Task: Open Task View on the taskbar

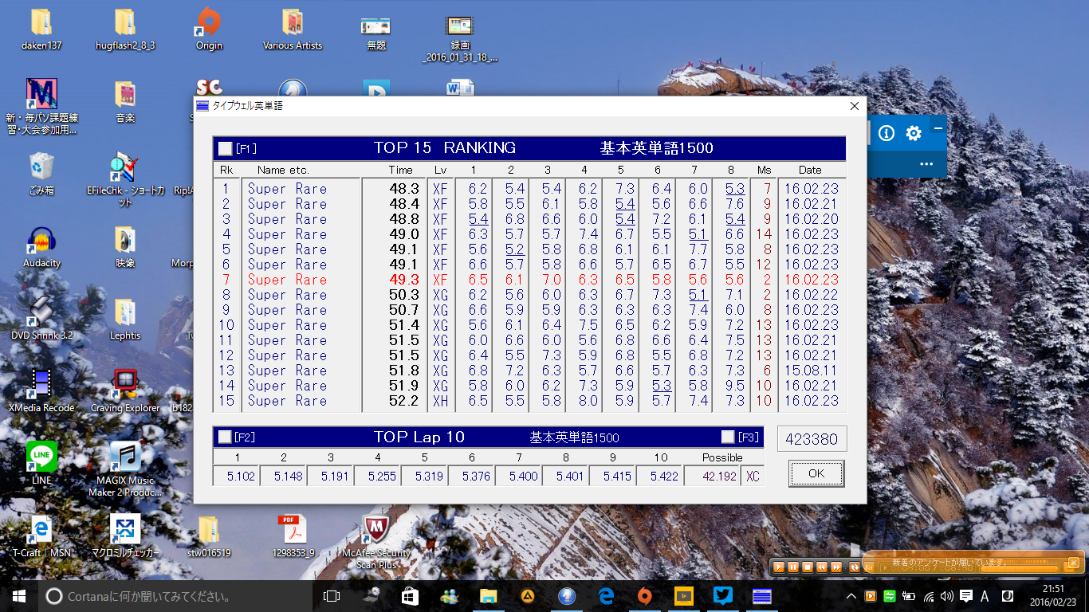Action: (332, 596)
